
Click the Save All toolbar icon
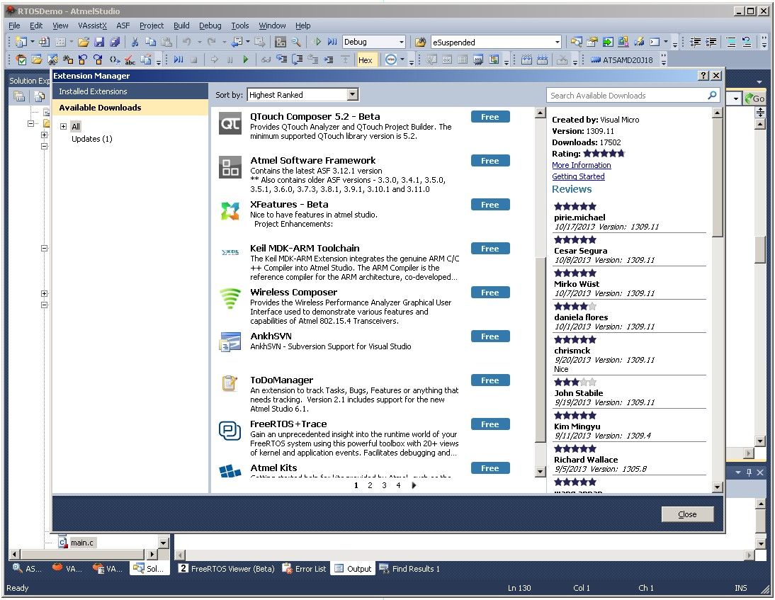pos(115,43)
